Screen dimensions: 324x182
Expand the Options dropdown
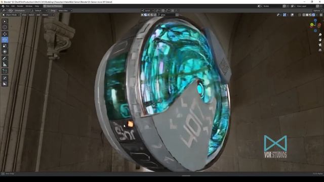coord(317,11)
